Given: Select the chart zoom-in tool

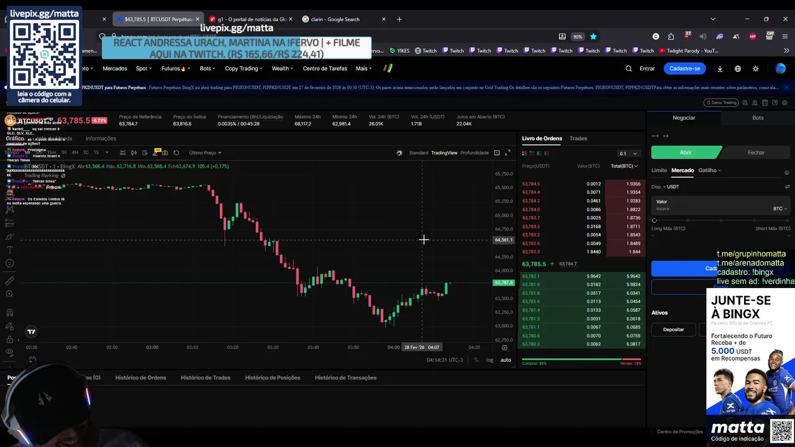Looking at the screenshot, I should click(x=9, y=294).
